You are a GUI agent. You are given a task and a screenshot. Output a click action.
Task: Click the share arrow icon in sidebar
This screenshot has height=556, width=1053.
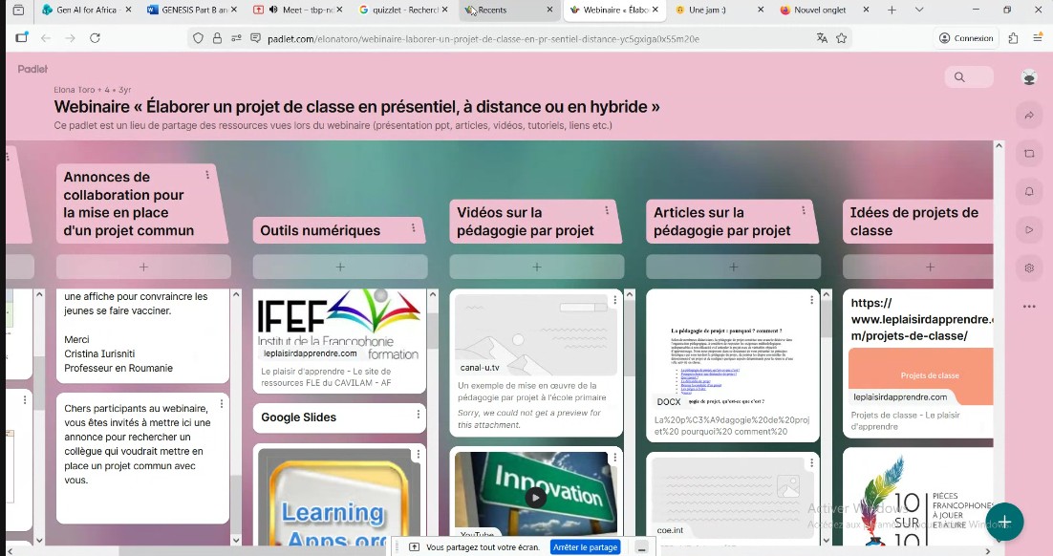(x=1029, y=116)
